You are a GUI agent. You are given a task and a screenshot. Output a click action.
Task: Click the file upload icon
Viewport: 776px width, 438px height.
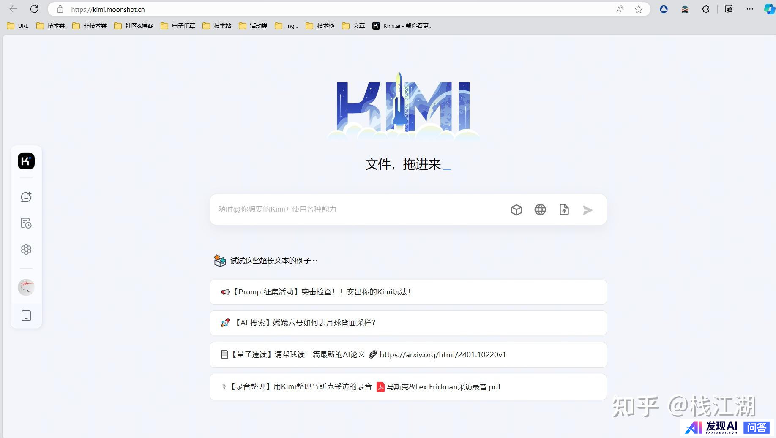[x=564, y=210]
